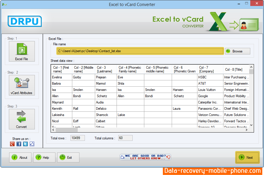This screenshot has height=175, width=264.
Task: Share on Facebook
Action: 19,144
